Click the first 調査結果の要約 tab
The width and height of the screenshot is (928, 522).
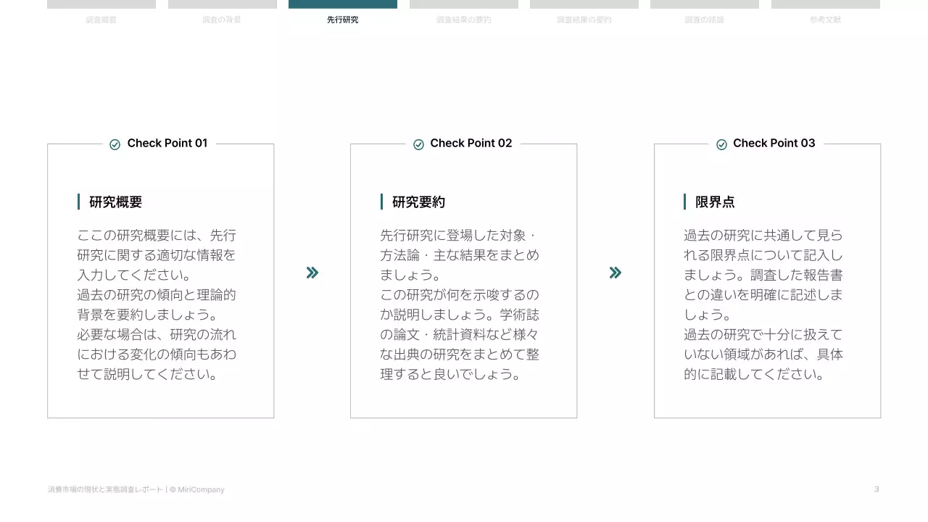(x=463, y=20)
